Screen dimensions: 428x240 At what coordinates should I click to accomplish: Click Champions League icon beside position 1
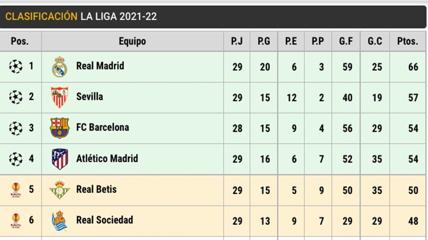click(x=16, y=66)
